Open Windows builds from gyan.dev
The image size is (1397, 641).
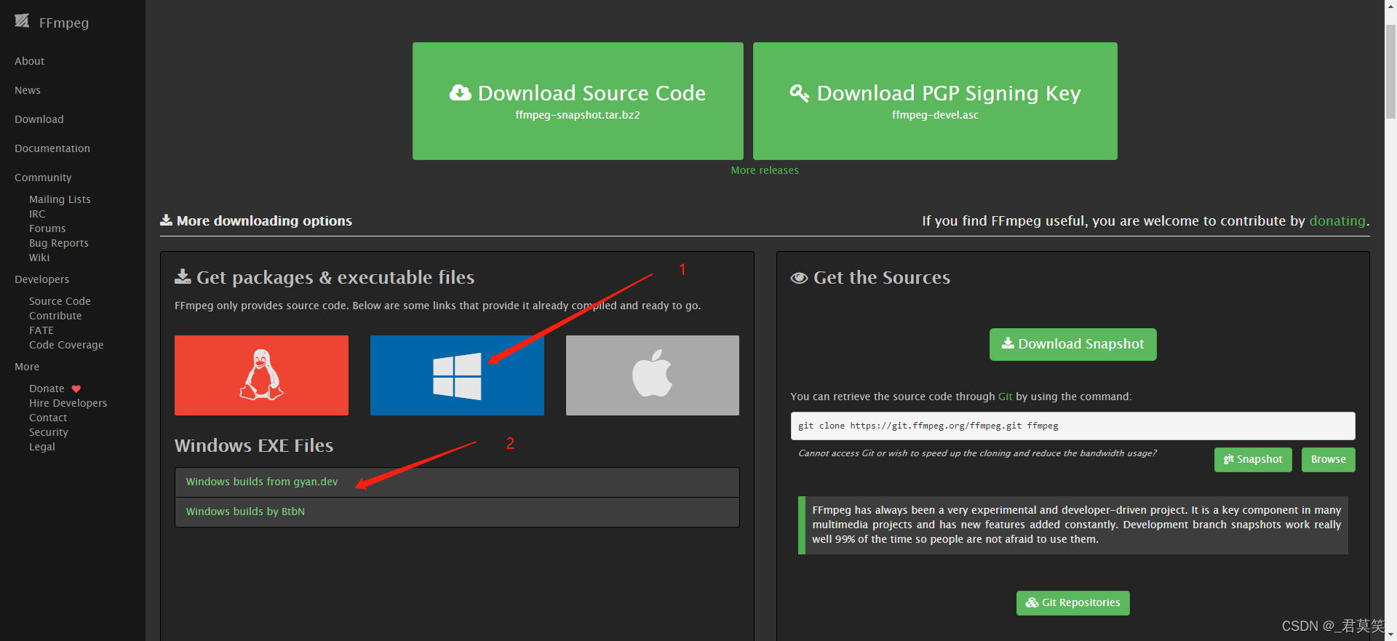point(262,482)
